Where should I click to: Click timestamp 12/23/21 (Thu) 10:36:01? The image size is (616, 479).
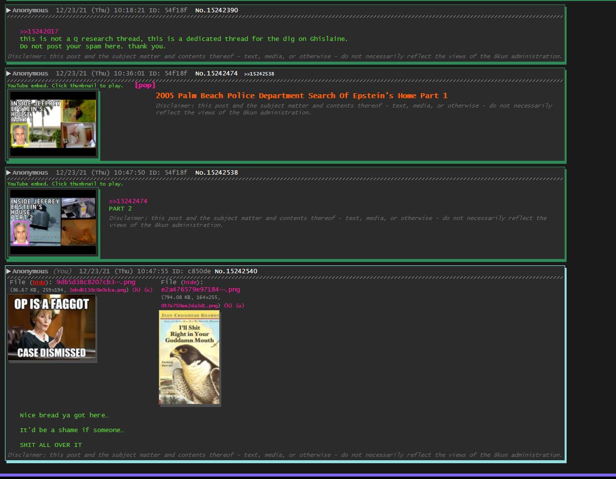coord(100,74)
